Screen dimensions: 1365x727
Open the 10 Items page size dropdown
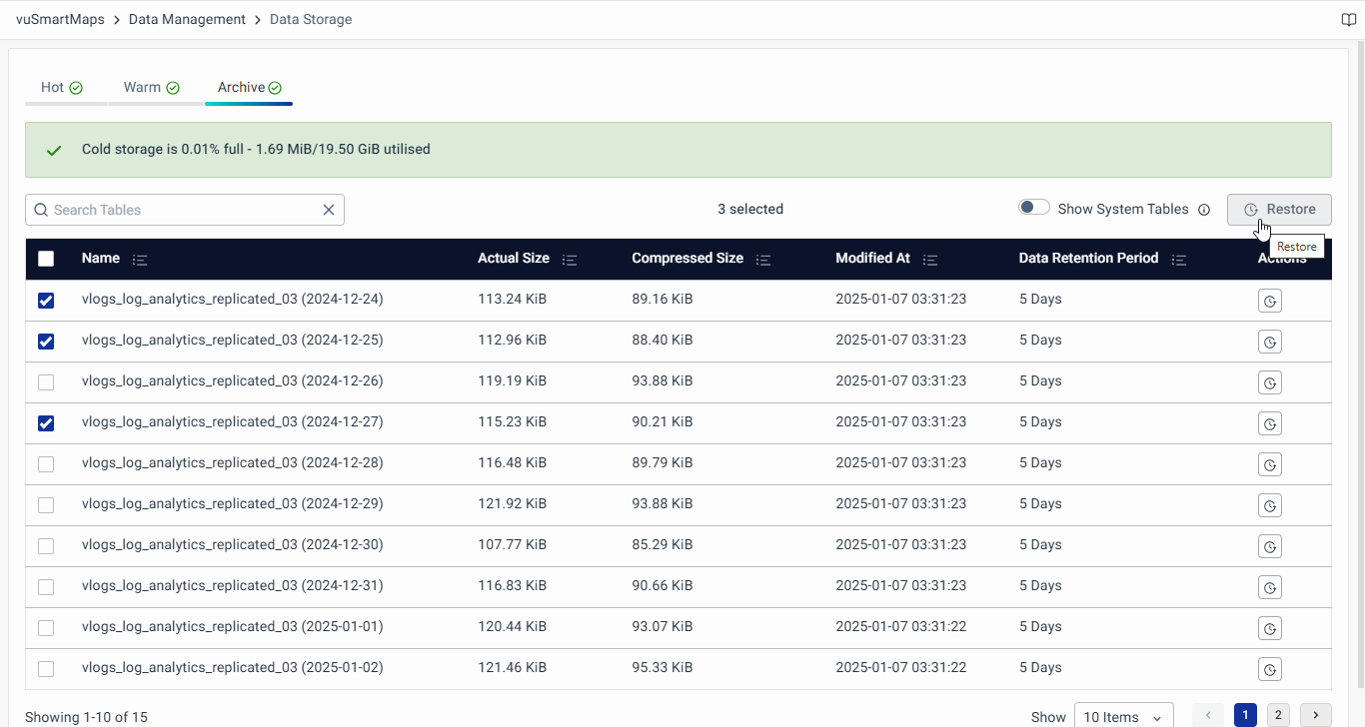pos(1123,716)
